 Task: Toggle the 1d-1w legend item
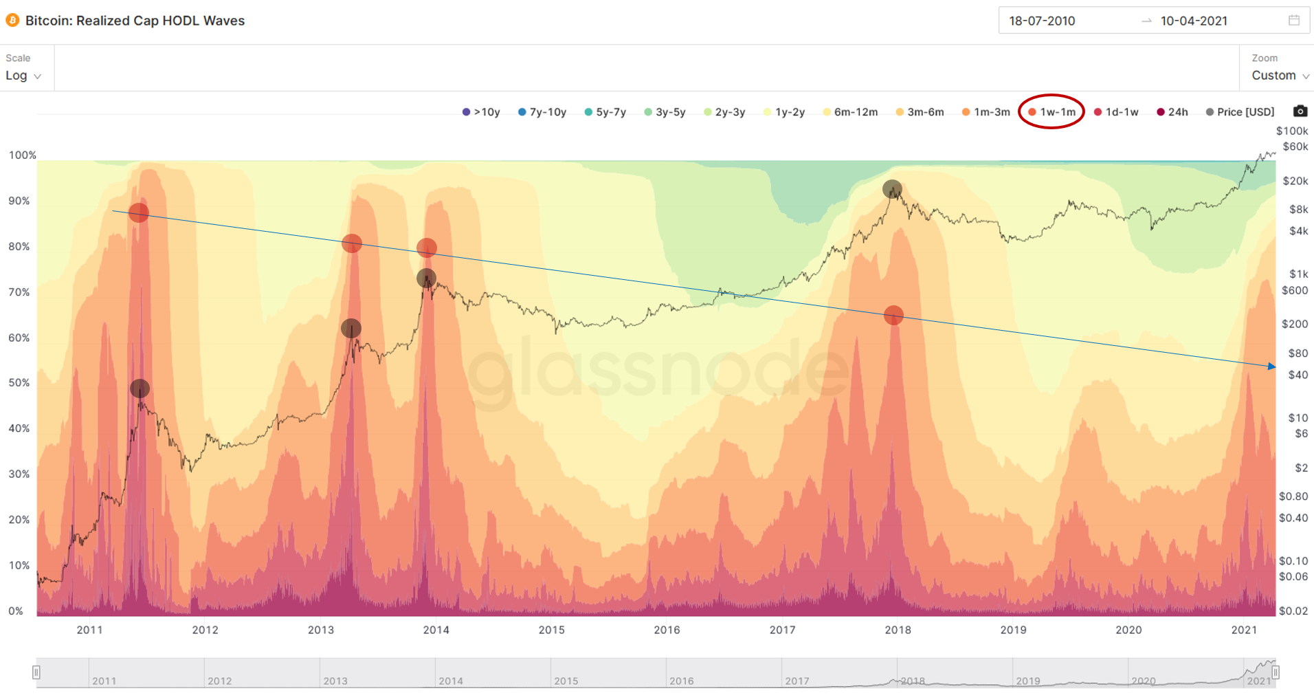pos(1116,112)
